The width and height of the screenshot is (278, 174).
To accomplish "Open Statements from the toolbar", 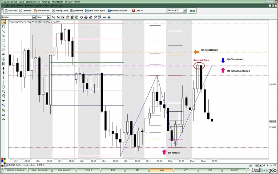I will 77,11.
